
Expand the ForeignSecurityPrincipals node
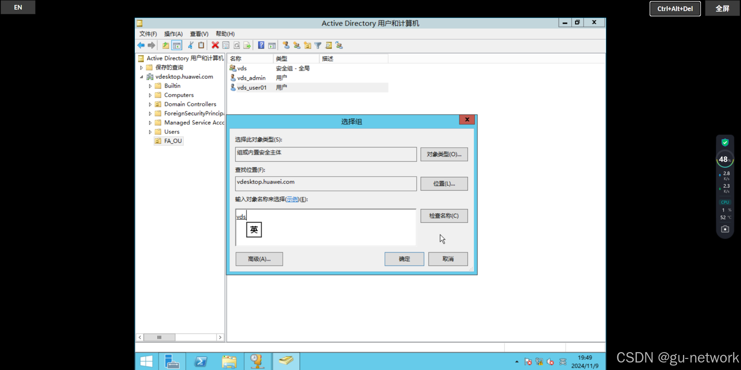pyautogui.click(x=150, y=114)
